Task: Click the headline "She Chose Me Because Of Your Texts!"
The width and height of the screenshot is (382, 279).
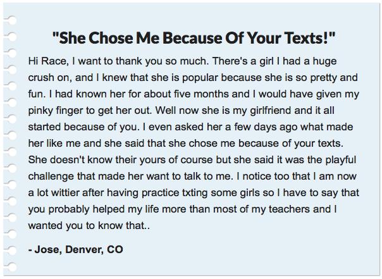Action: coord(194,38)
